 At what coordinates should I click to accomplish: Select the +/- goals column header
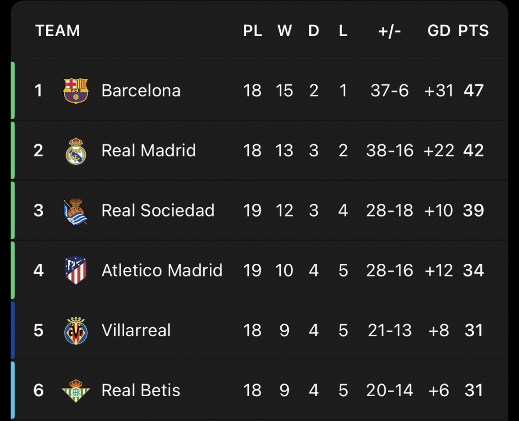[390, 30]
